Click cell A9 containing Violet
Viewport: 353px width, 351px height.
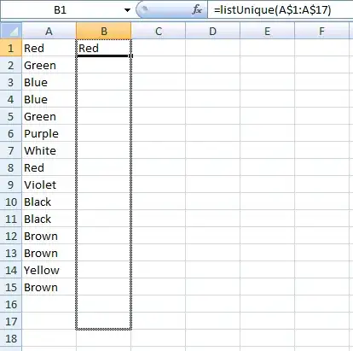click(x=49, y=184)
